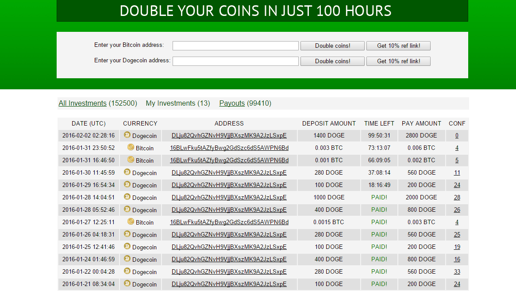Image resolution: width=516 pixels, height=294 pixels.
Task: Open address link in 2016-01-30 11:45:59 row
Action: [x=229, y=173]
